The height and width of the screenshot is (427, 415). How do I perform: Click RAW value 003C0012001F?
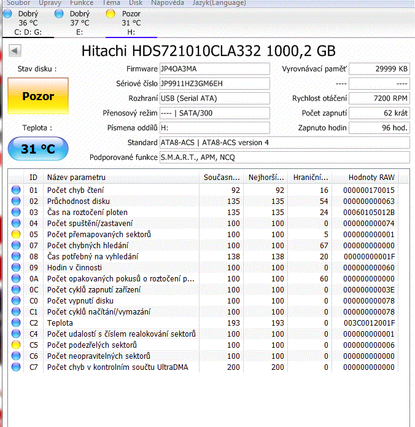(x=369, y=323)
